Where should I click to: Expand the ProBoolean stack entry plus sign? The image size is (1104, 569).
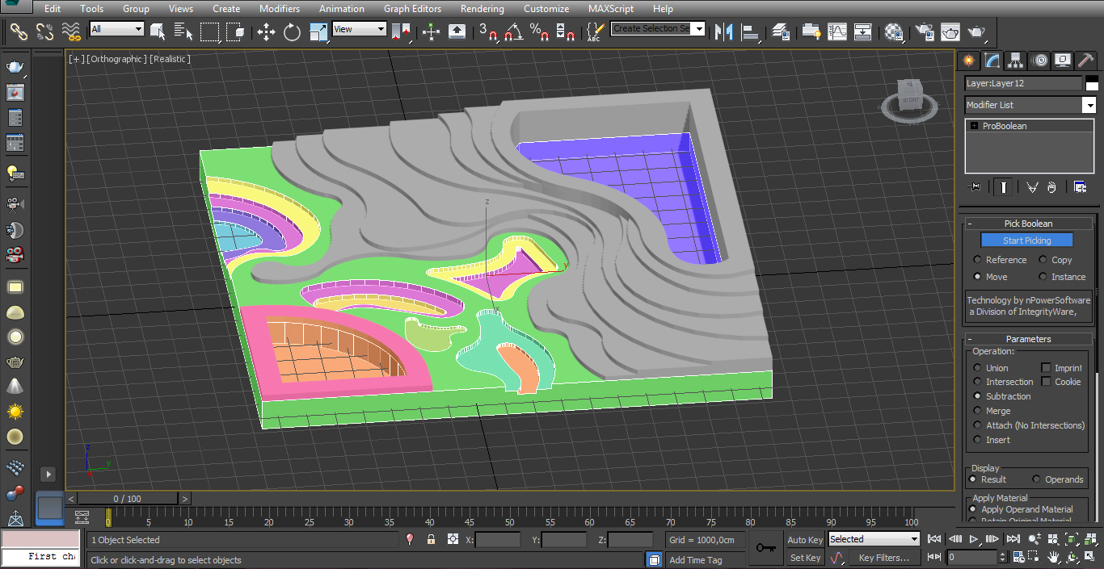pos(974,126)
